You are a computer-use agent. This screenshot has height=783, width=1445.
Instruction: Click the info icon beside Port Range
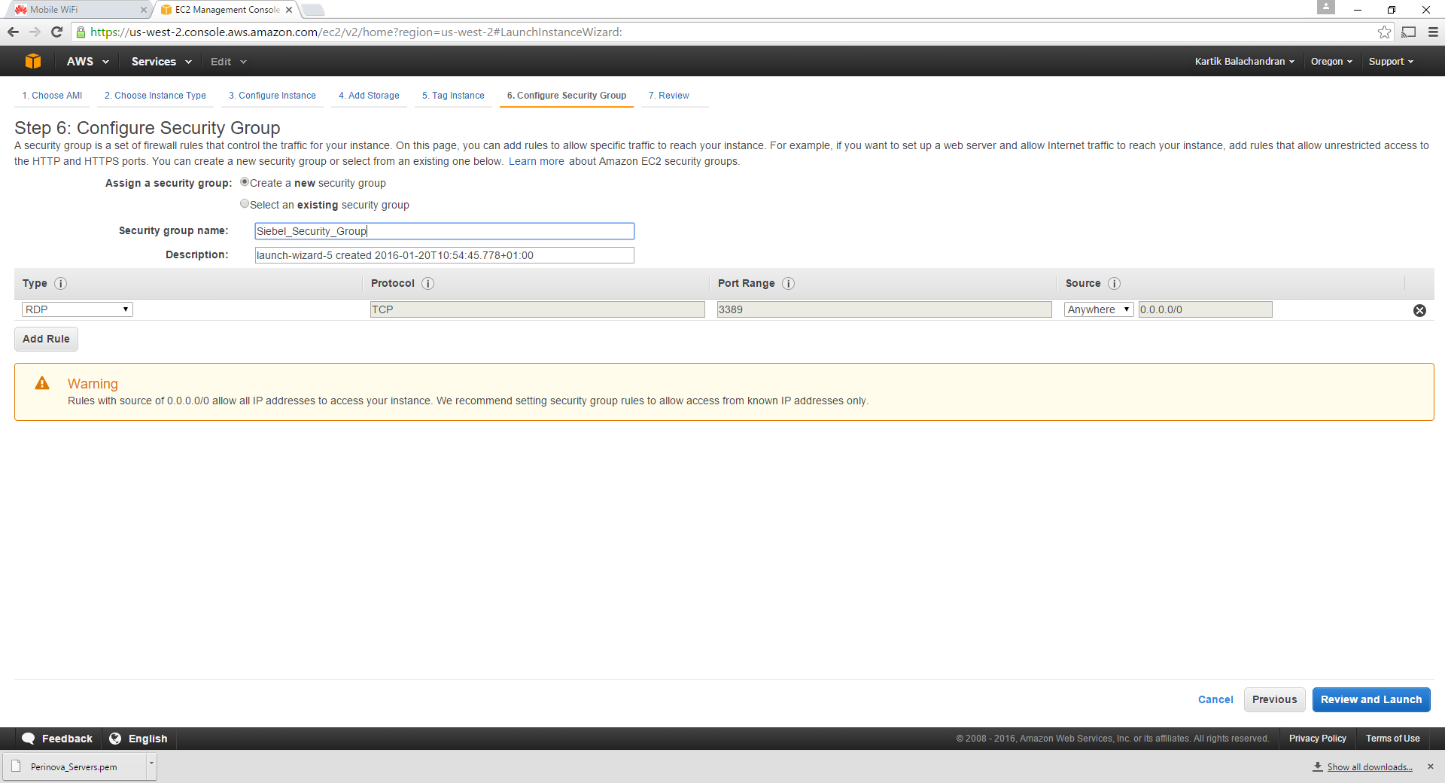(788, 283)
